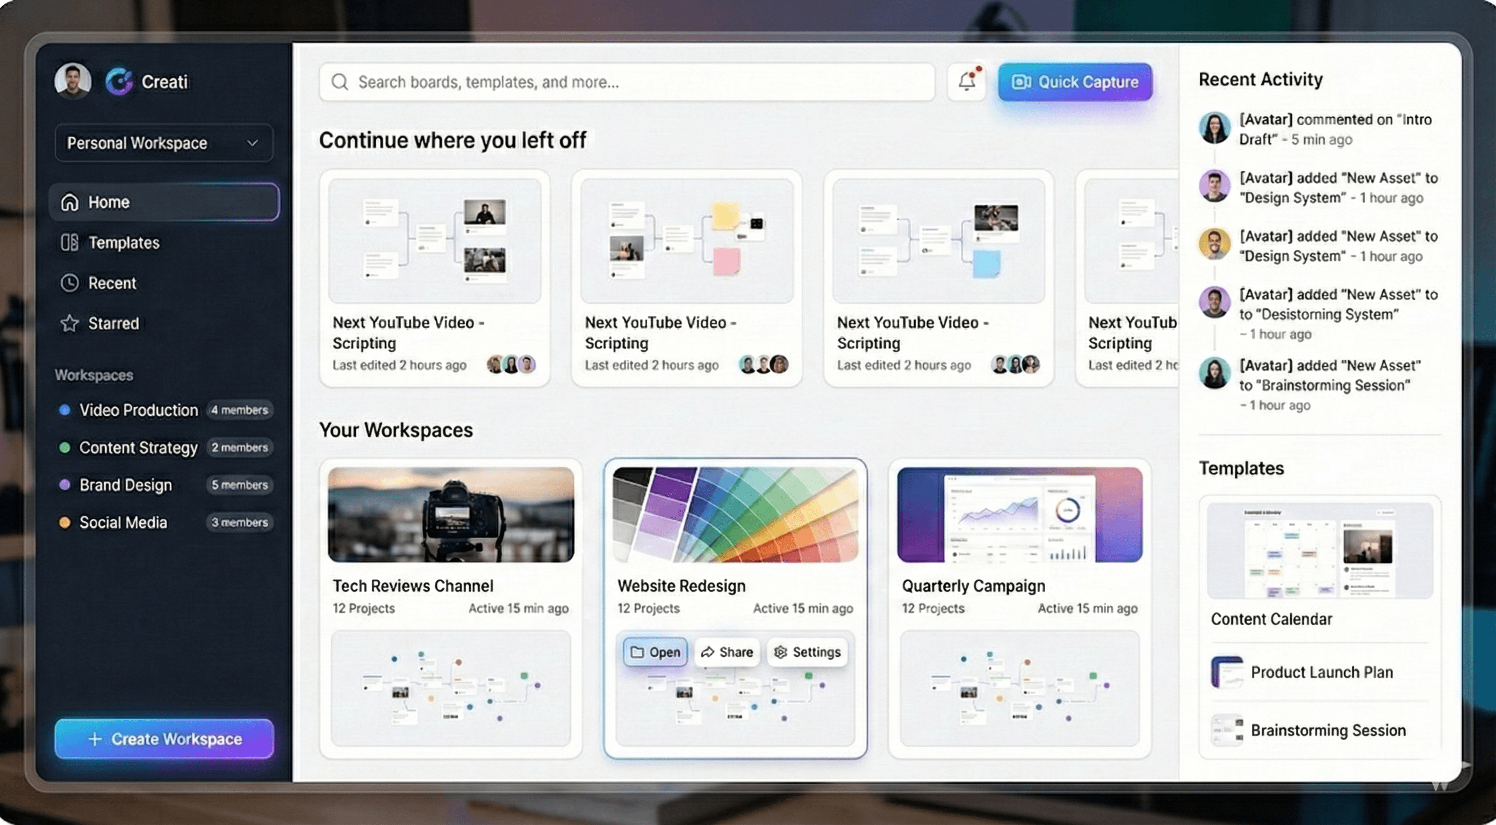Image resolution: width=1496 pixels, height=825 pixels.
Task: View Starred items using the star icon
Action: tap(69, 323)
